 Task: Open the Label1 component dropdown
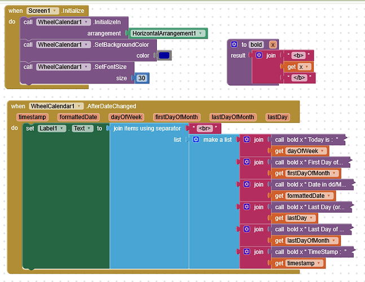63,129
